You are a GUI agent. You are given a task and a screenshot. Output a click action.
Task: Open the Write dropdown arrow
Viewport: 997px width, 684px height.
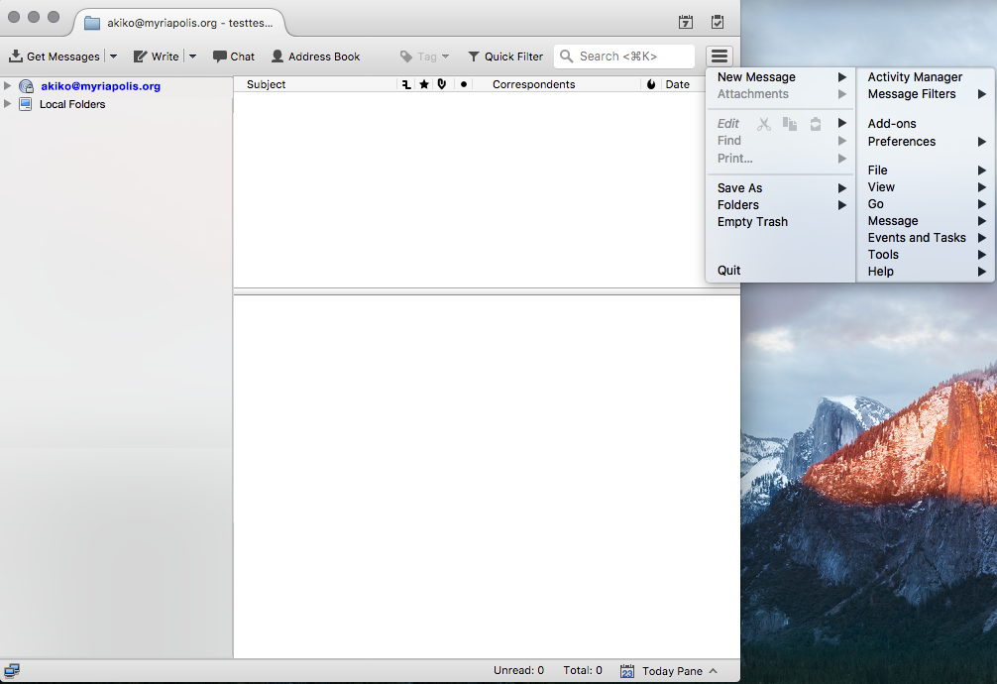pos(192,56)
